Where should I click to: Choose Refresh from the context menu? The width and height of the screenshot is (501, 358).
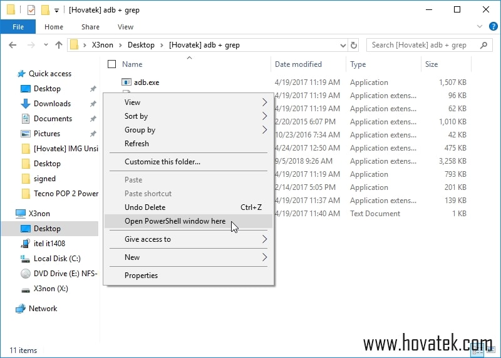(189, 144)
